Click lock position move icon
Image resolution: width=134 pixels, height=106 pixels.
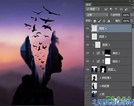pos(104,21)
